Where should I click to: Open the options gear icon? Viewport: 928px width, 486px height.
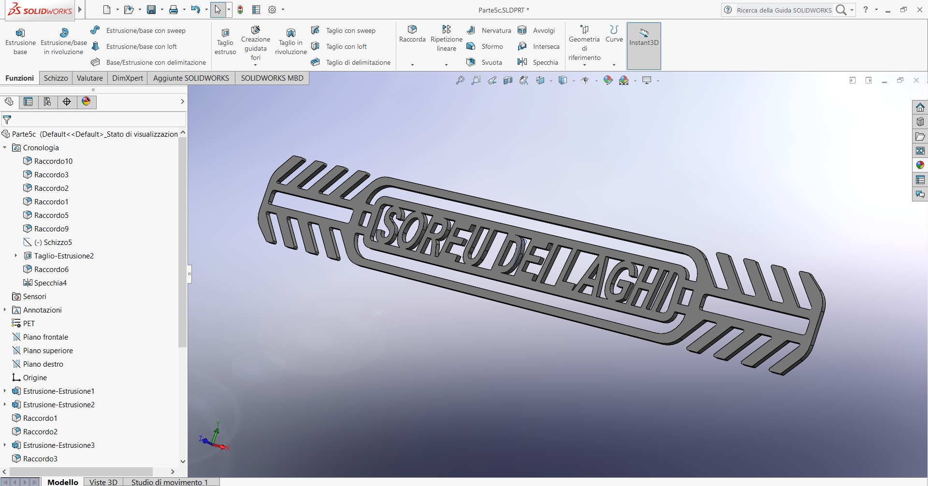(272, 10)
